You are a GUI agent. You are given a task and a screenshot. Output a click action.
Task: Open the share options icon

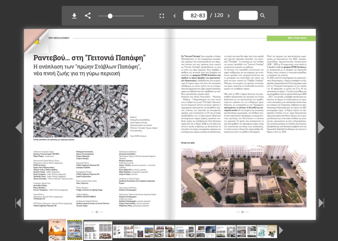pos(88,16)
